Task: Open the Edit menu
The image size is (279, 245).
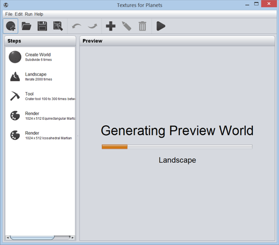Action: pyautogui.click(x=19, y=14)
